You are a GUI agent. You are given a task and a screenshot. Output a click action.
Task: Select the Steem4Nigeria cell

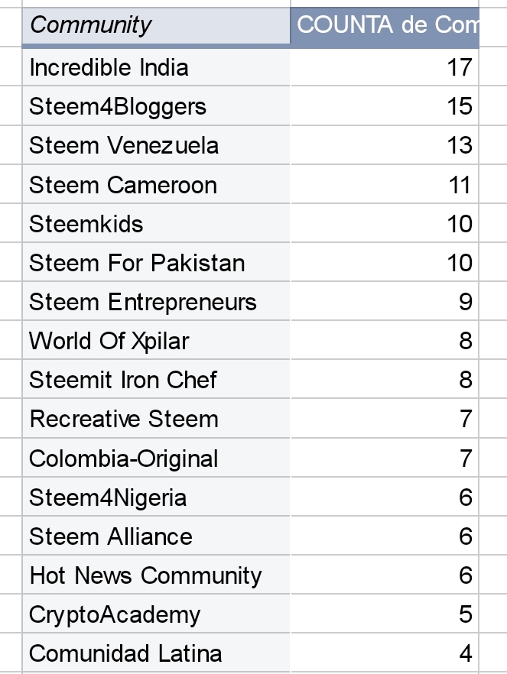156,497
